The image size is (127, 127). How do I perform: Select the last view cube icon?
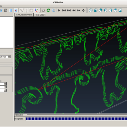pyautogui.click(x=120, y=10)
